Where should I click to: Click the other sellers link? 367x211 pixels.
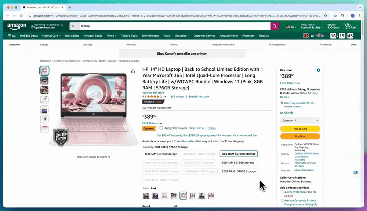(188, 141)
